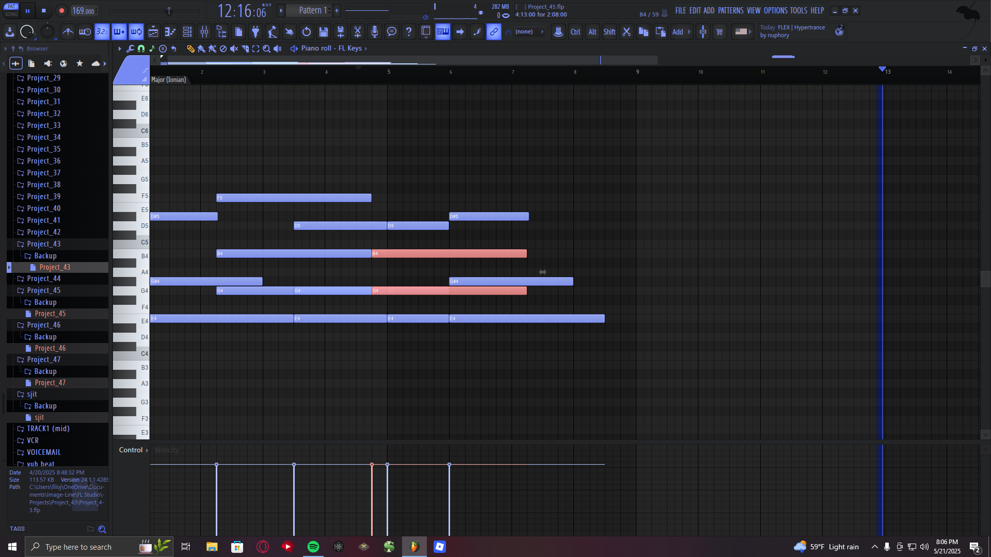Image resolution: width=991 pixels, height=557 pixels.
Task: Toggle the link to controller chain icon
Action: coord(494,32)
